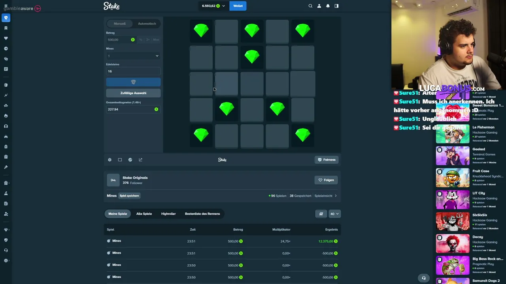Toggle the side panel icon next to the bell
This screenshot has width=506, height=284.
pos(336,6)
